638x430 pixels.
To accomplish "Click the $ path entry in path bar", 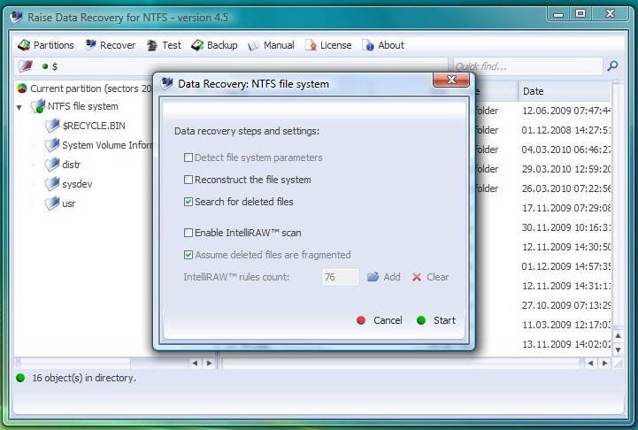I will pos(55,66).
